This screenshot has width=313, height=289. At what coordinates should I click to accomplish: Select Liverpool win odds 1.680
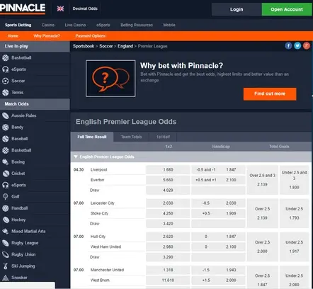point(168,170)
